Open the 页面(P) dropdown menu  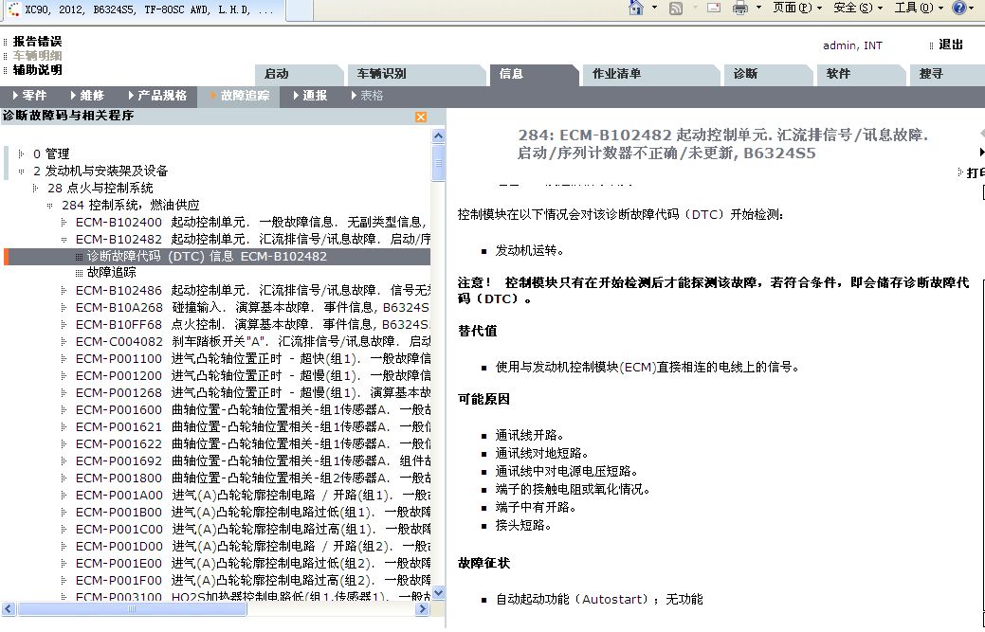click(x=796, y=8)
